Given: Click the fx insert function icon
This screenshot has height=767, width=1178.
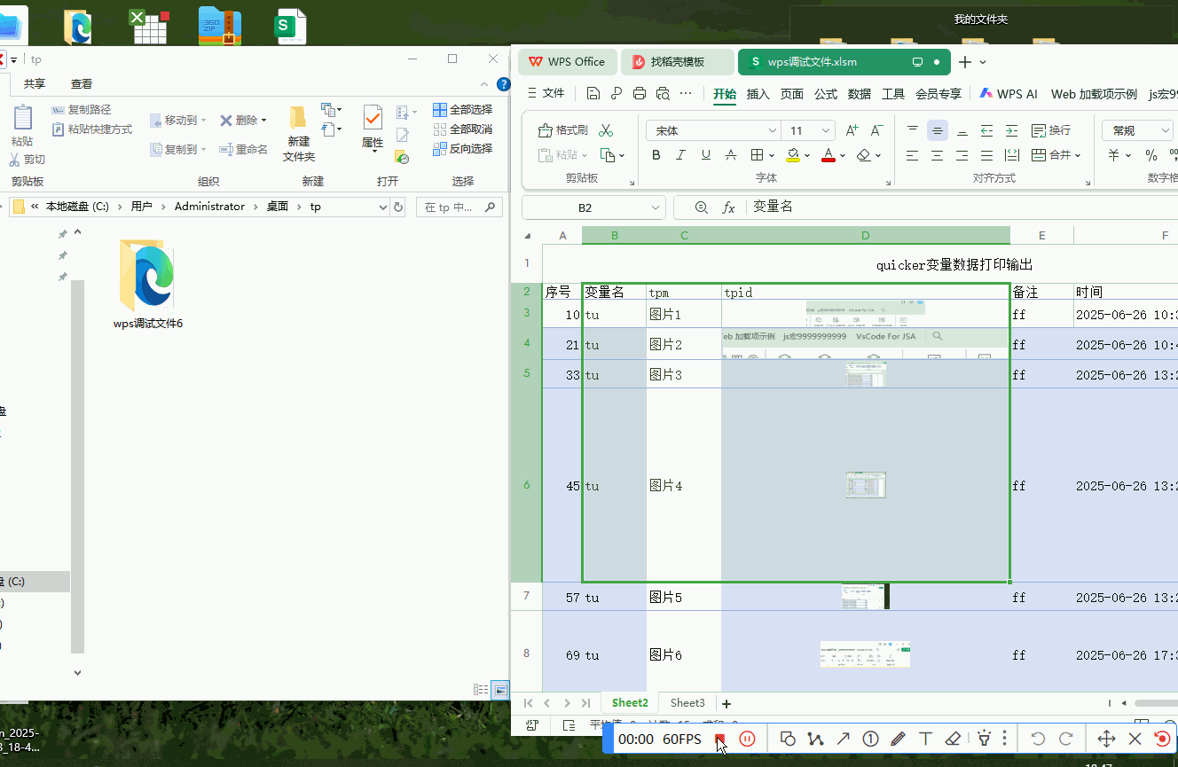Looking at the screenshot, I should (729, 207).
